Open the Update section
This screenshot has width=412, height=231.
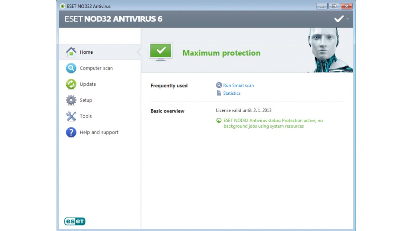pyautogui.click(x=100, y=84)
